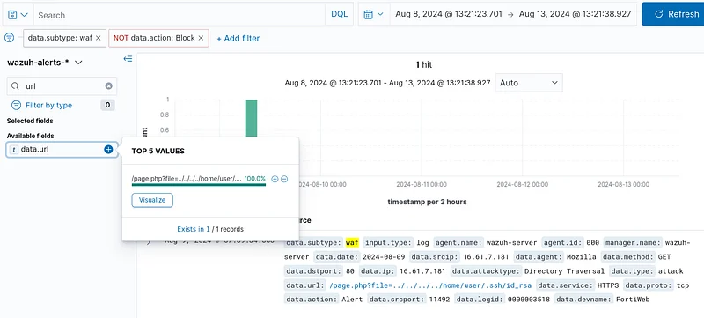Filter out the /page.php URL value
Viewport: 704px width, 318px height.
coord(284,179)
